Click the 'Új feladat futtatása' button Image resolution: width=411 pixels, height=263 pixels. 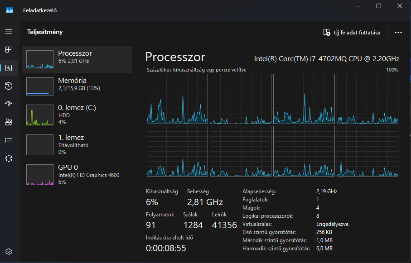[x=352, y=33]
